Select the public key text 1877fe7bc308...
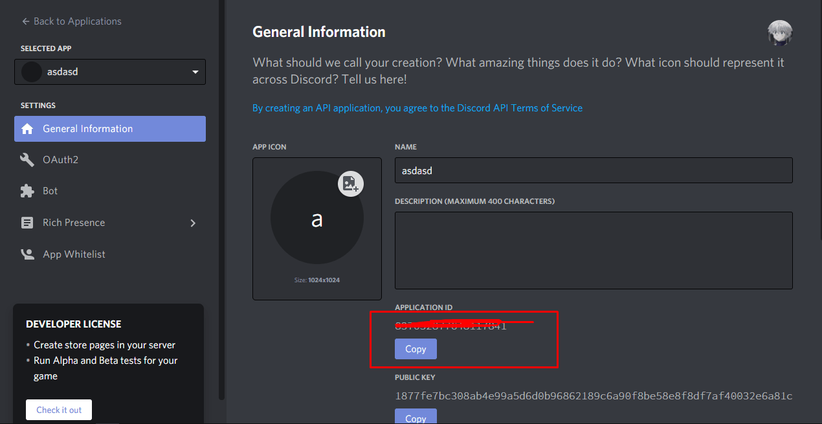 594,396
